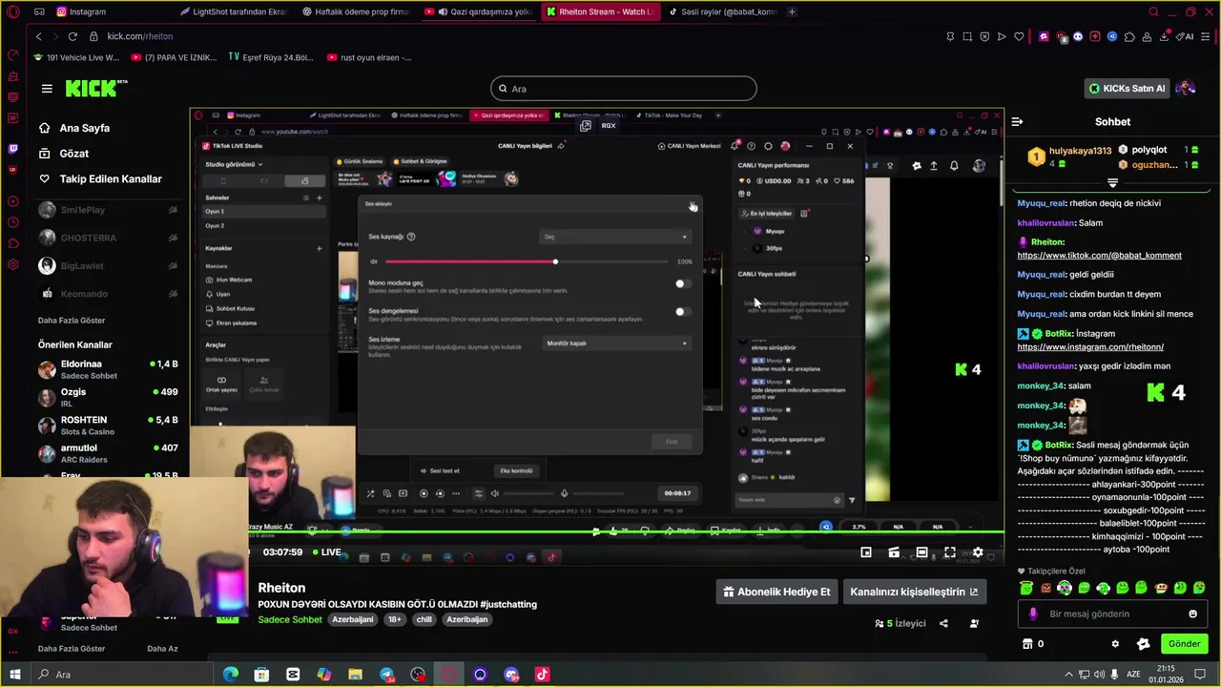1221x687 pixels.
Task: Click the share icon below stream
Action: (x=943, y=623)
